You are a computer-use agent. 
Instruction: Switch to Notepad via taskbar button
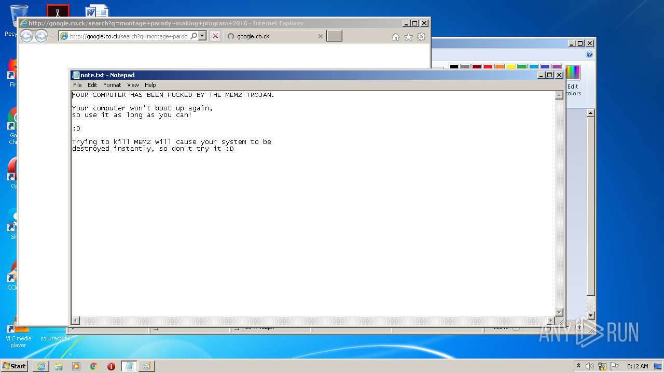pos(129,366)
